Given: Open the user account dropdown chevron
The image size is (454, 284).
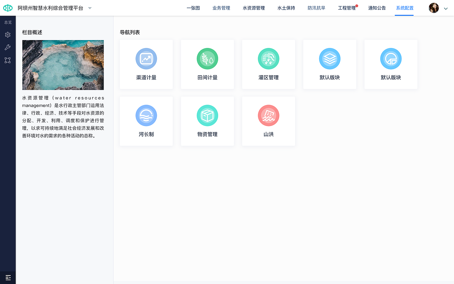Looking at the screenshot, I should pyautogui.click(x=446, y=8).
